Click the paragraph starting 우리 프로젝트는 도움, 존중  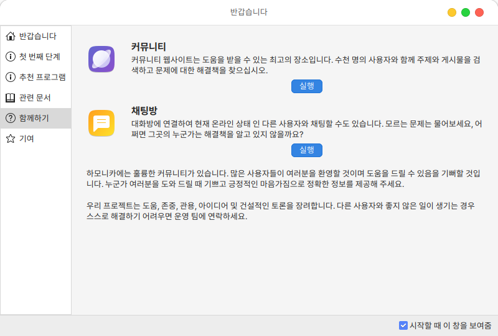(x=281, y=211)
